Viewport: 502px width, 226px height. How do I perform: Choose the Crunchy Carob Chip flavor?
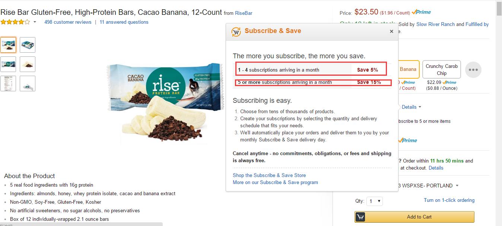441,70
